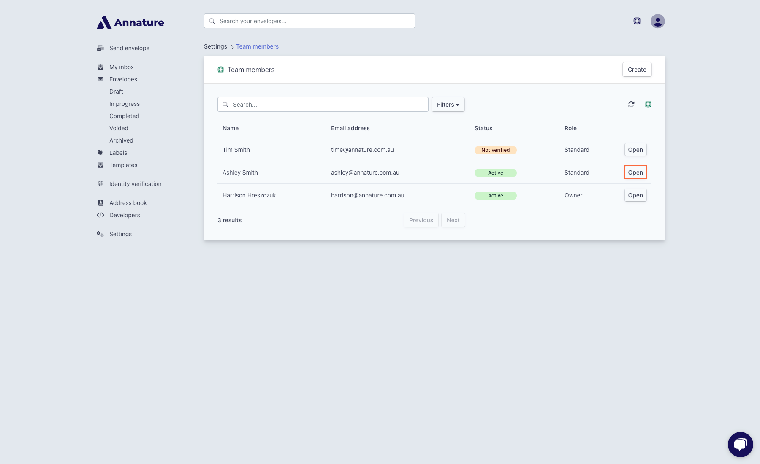Viewport: 760px width, 464px height.
Task: Focus the team members Search field
Action: click(323, 105)
